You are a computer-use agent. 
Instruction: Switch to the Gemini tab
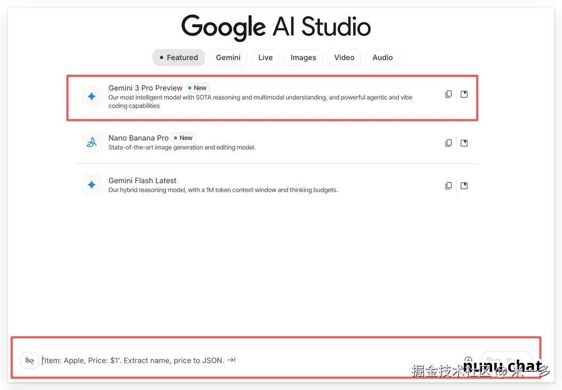coord(228,57)
